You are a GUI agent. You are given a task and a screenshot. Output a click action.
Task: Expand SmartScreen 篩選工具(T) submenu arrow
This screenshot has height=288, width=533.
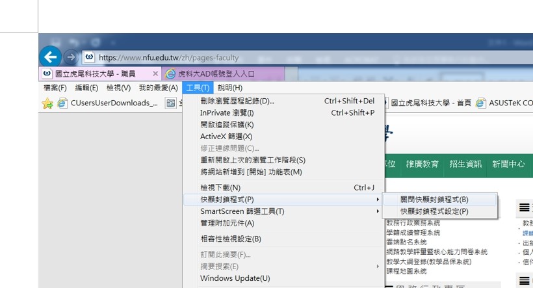pyautogui.click(x=378, y=211)
